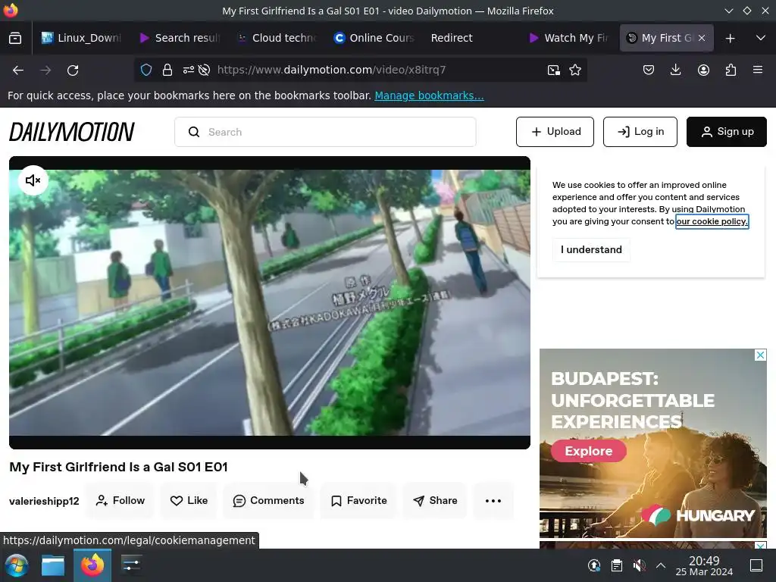
Task: Follow the valerieshipp12 channel
Action: (x=120, y=500)
